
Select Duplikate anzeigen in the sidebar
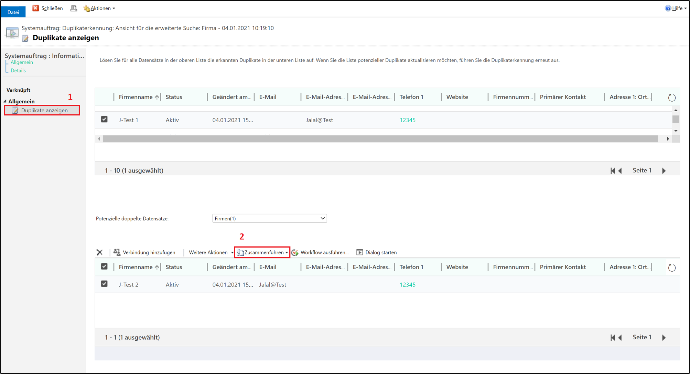pyautogui.click(x=42, y=110)
